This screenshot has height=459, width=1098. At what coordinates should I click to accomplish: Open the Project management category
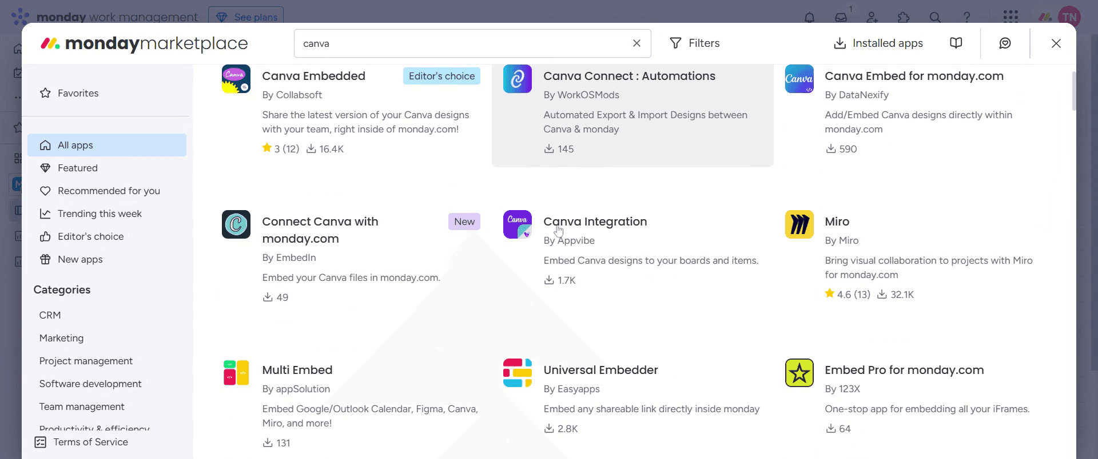click(x=86, y=361)
